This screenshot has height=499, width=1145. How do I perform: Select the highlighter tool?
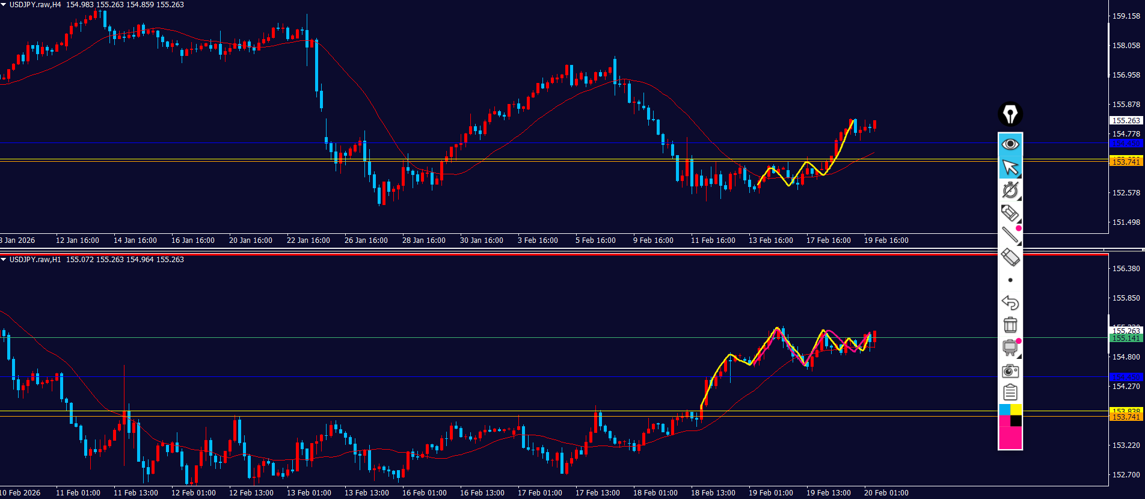(1010, 213)
